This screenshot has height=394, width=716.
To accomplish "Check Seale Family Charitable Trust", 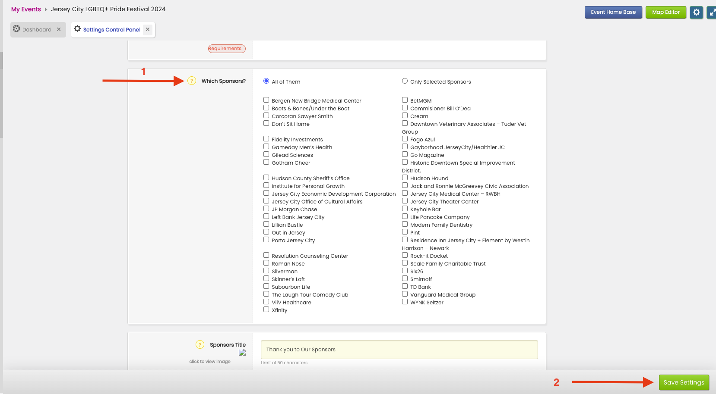I will pyautogui.click(x=405, y=263).
